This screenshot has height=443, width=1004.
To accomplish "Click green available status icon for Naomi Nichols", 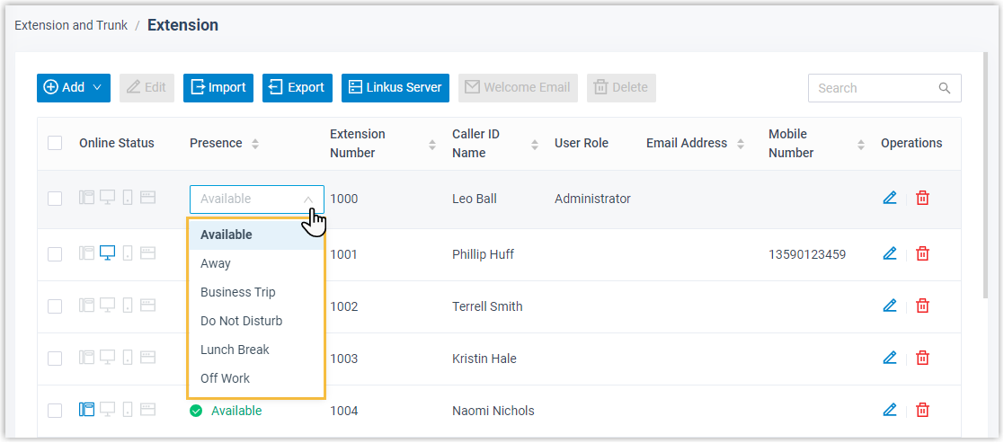I will tap(195, 411).
